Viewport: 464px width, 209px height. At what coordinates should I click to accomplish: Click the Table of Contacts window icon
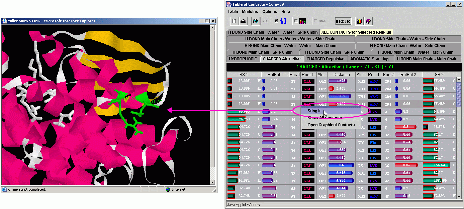tap(229, 4)
